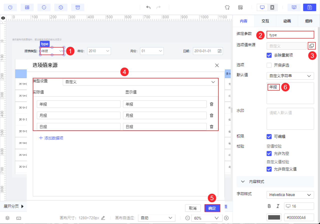Apply bold font style

[269, 206]
